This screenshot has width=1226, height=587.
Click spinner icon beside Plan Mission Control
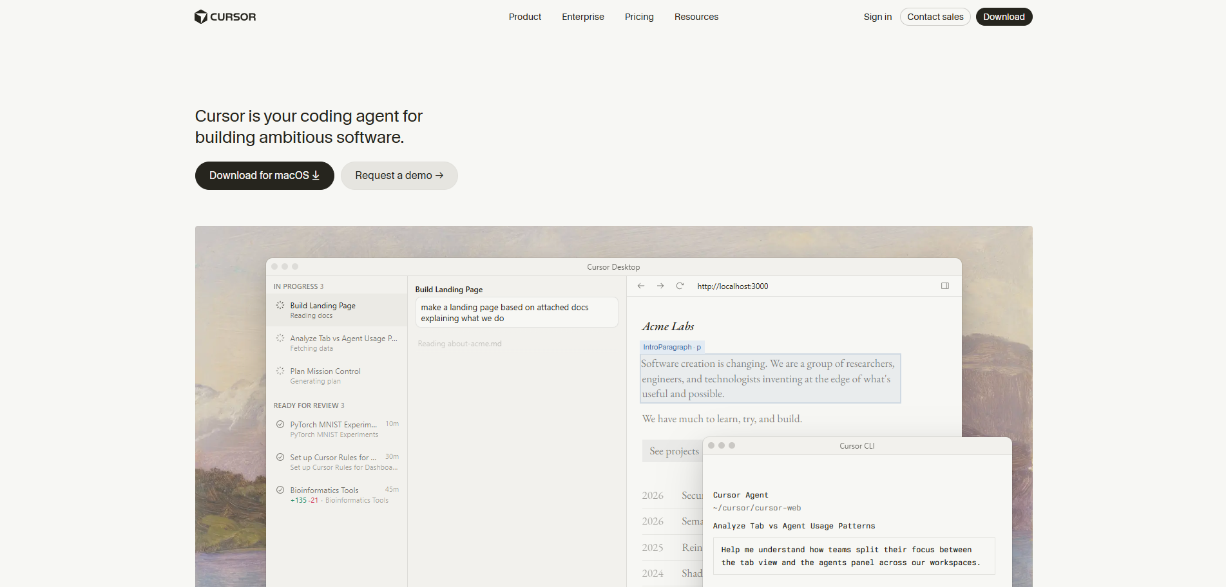coord(280,371)
